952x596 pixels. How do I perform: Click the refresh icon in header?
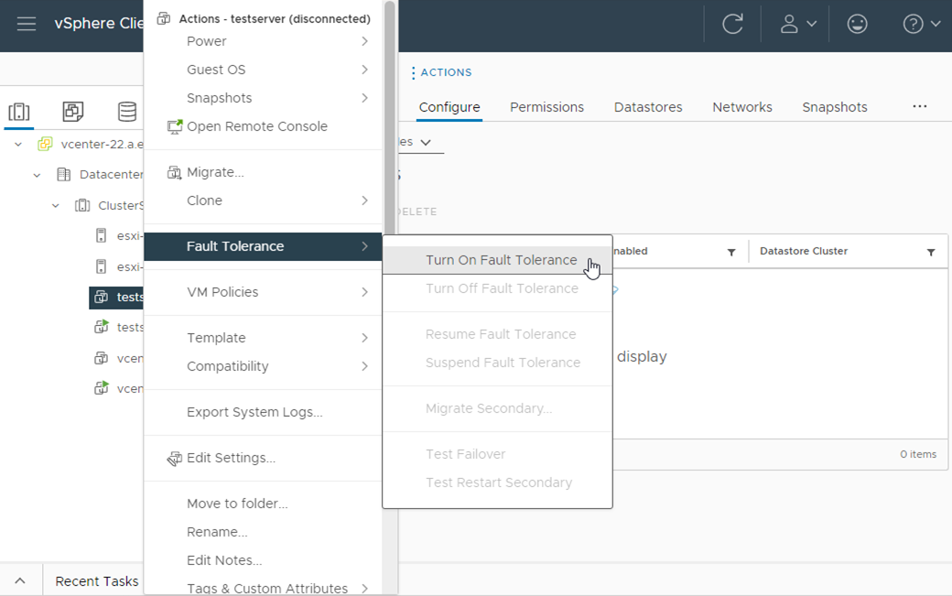(732, 25)
